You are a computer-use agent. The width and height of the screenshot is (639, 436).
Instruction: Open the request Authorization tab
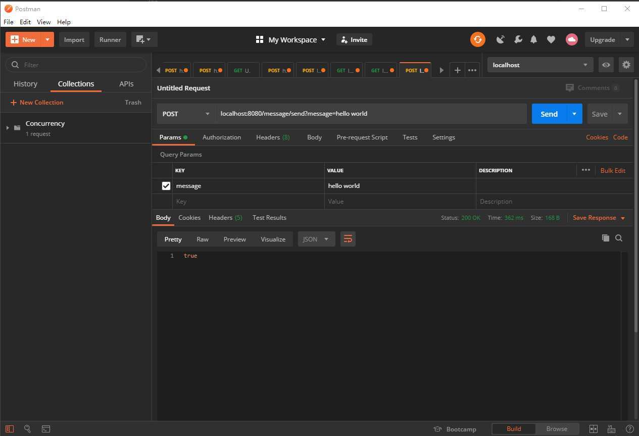(222, 137)
